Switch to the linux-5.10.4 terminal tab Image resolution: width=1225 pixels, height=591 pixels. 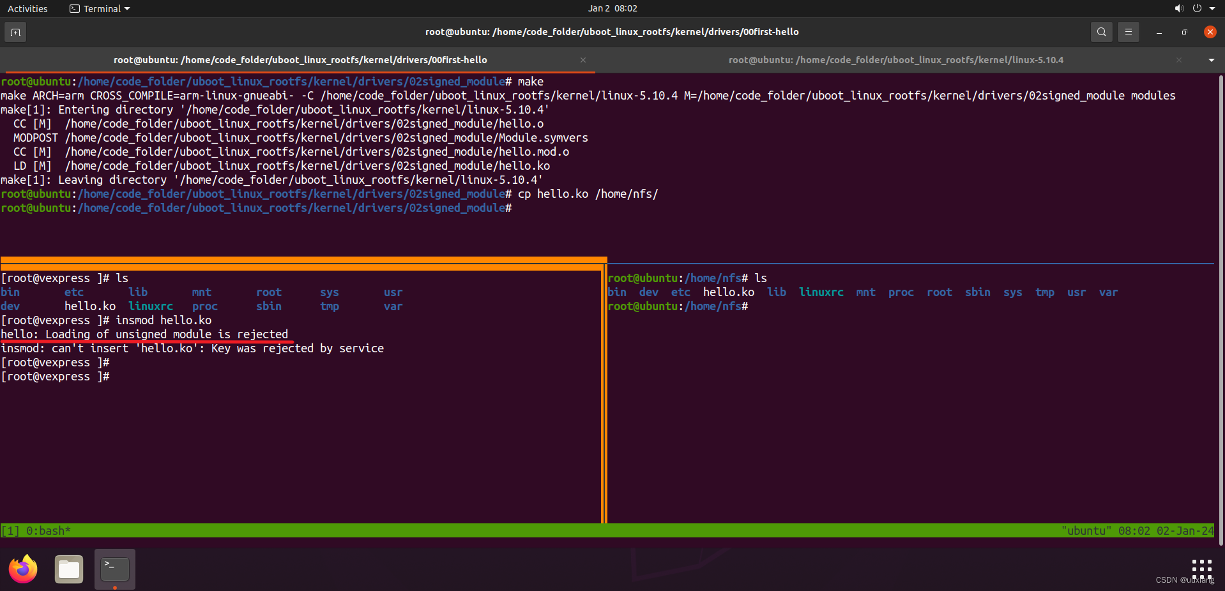[x=895, y=60]
